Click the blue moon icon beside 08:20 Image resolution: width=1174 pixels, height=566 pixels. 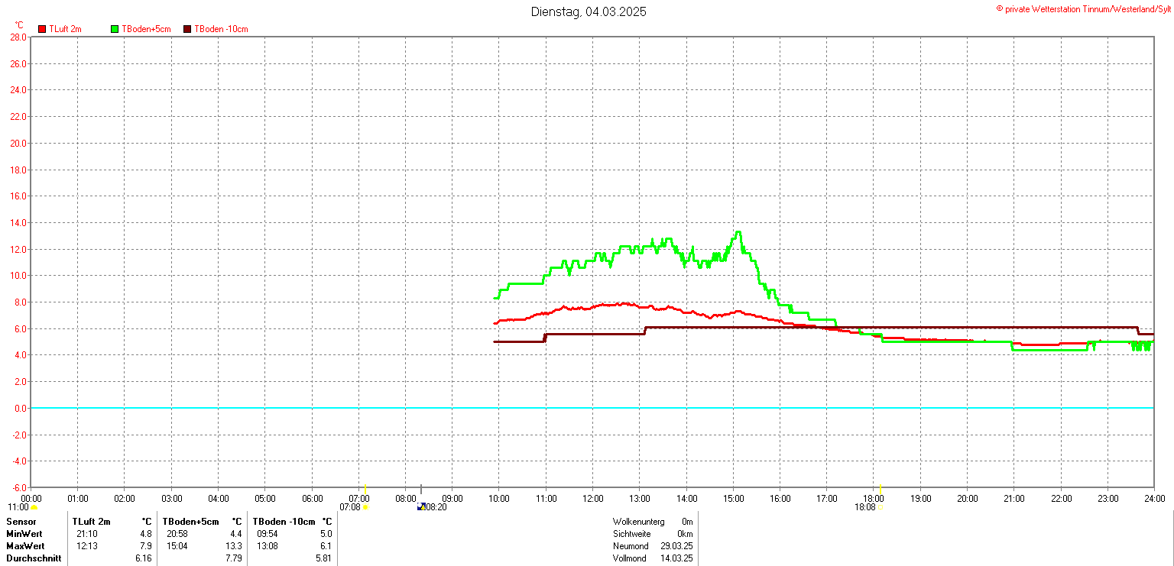tap(420, 506)
